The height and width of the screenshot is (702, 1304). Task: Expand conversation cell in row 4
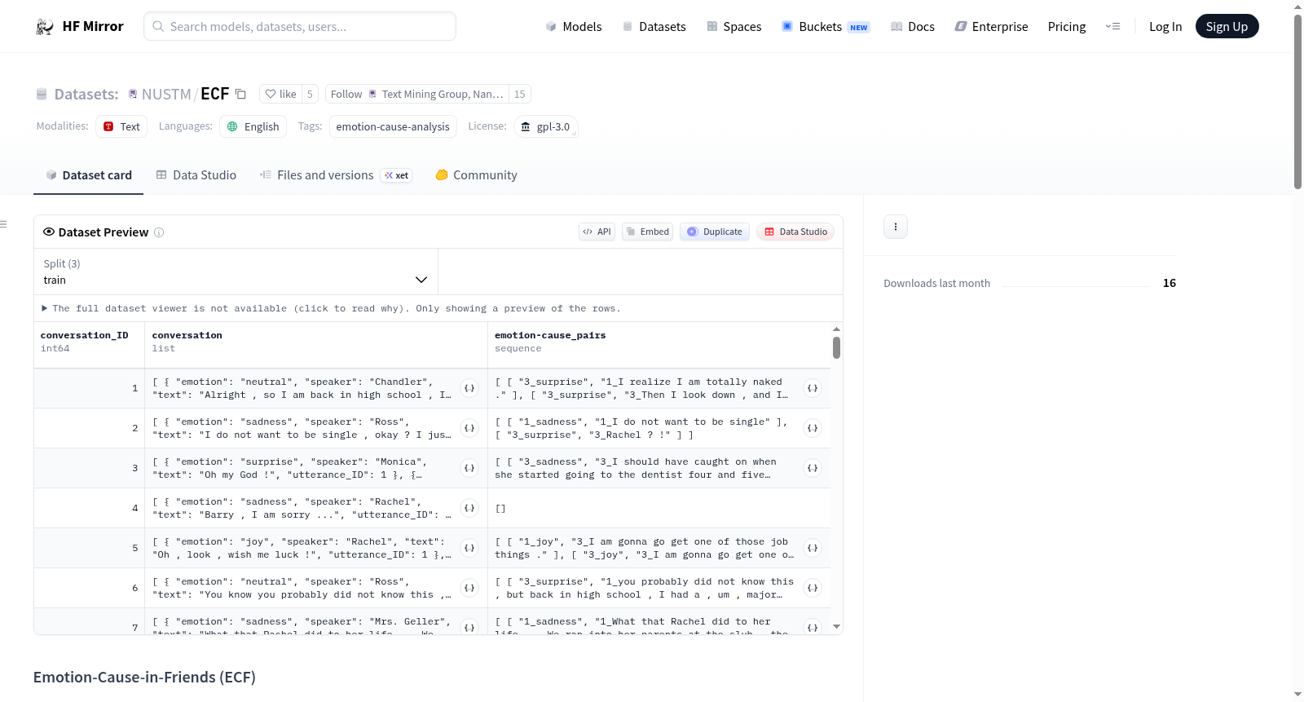click(x=469, y=508)
